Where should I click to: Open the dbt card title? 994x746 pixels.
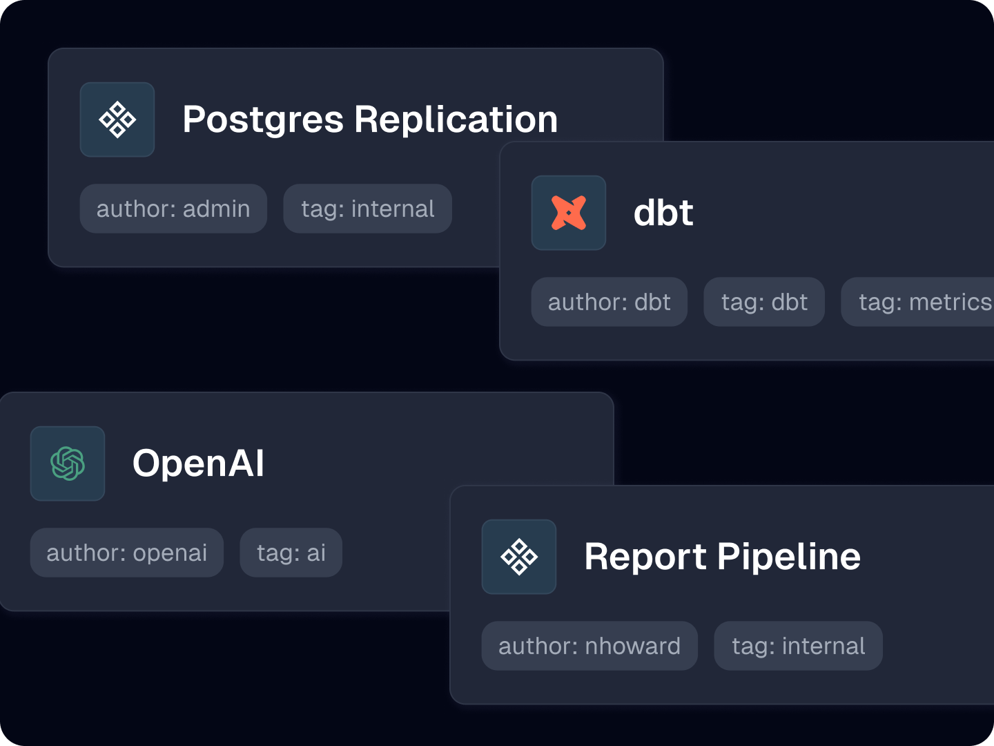(663, 213)
